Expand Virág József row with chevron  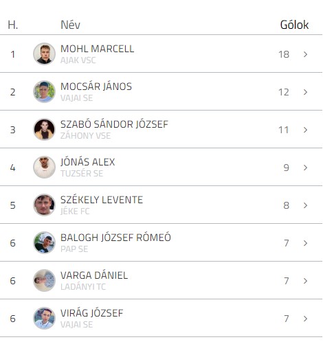click(x=305, y=319)
